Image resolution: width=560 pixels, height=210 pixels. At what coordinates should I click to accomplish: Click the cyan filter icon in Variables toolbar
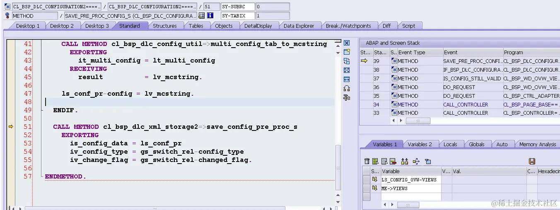tap(428, 161)
